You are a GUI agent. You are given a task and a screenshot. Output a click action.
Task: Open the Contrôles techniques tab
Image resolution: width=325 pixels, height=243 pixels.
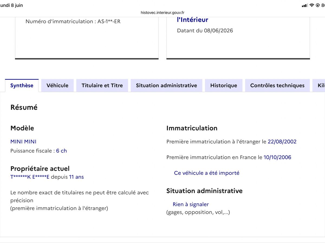tap(277, 85)
